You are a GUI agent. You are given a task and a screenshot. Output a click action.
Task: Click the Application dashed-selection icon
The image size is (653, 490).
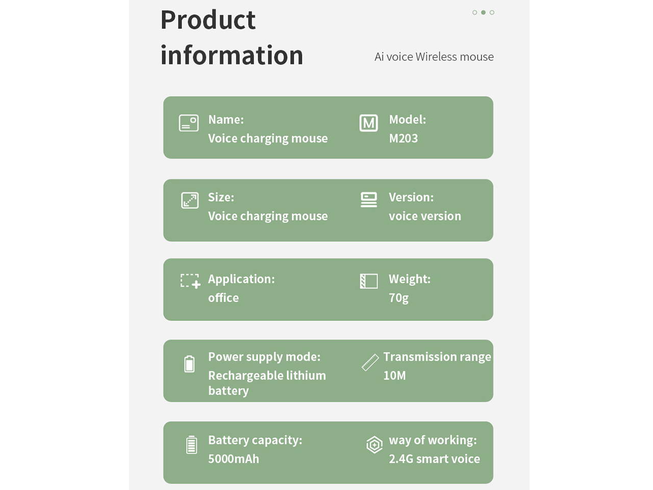pyautogui.click(x=190, y=281)
